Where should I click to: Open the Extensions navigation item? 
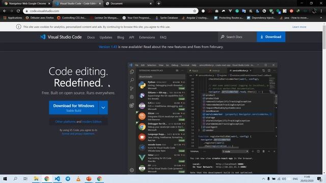(147, 37)
